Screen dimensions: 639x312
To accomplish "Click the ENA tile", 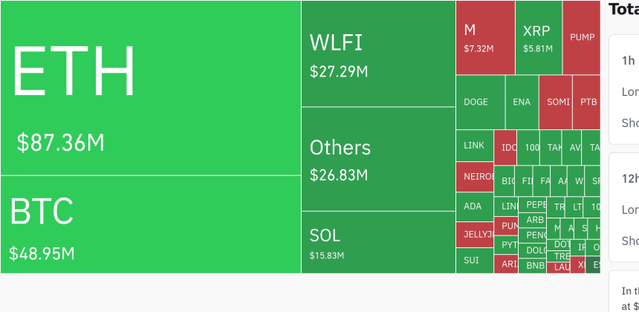I will point(522,102).
